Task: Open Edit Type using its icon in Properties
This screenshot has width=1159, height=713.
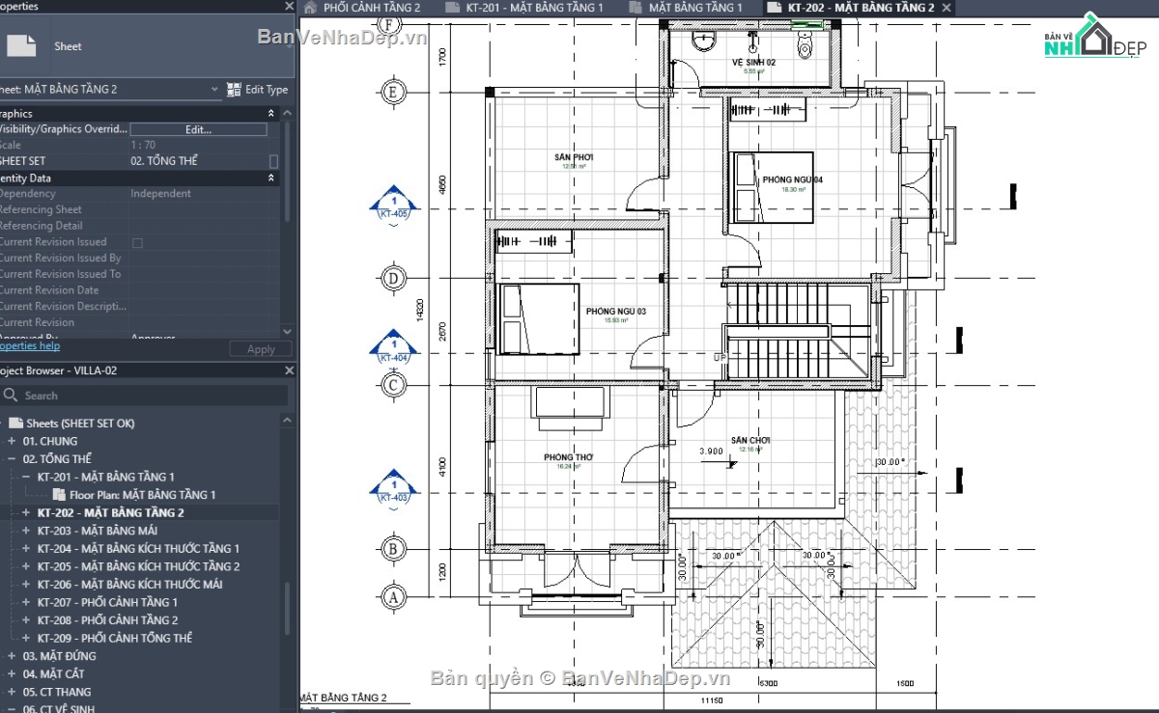Action: [232, 89]
